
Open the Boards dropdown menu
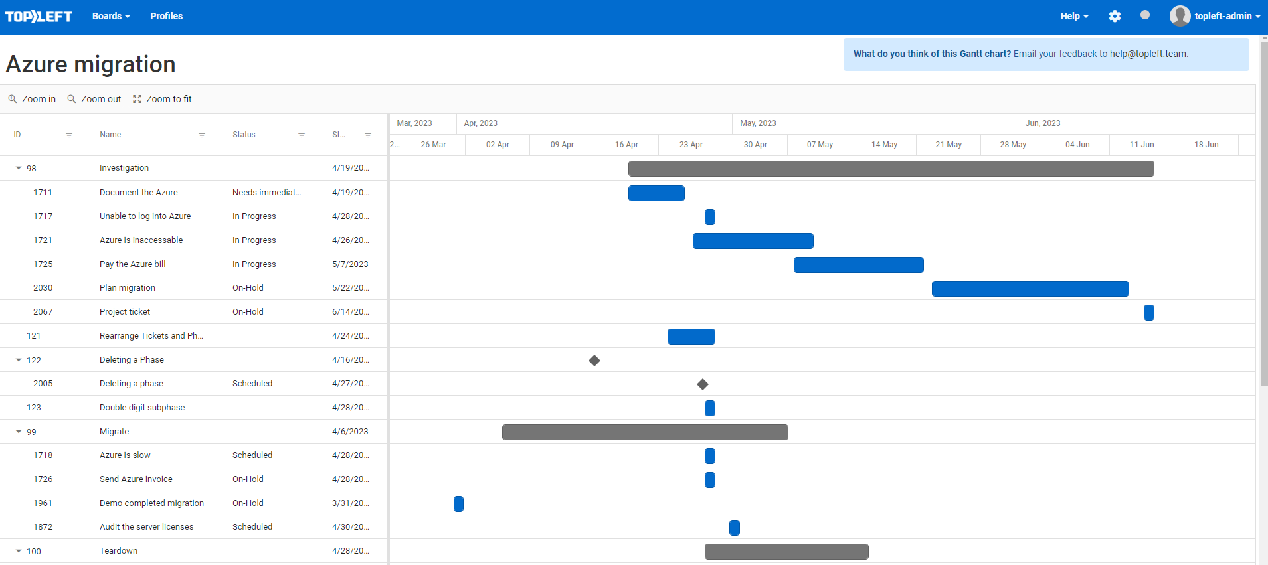pos(111,16)
